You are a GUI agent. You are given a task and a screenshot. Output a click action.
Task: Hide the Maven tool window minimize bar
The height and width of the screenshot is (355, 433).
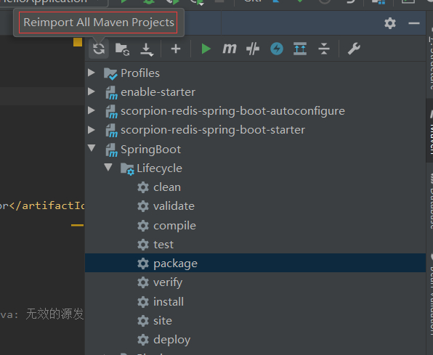tap(414, 23)
